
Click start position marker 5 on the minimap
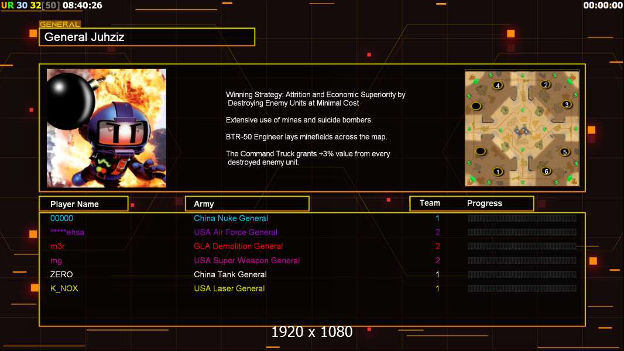click(564, 152)
